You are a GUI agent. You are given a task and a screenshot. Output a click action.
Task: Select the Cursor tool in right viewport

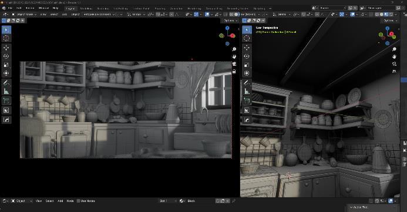[247, 38]
